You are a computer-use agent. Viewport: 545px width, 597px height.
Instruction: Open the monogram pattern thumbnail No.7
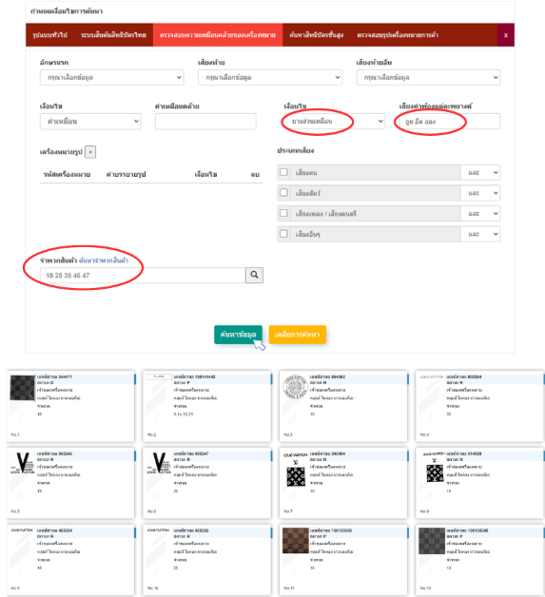pos(296,469)
